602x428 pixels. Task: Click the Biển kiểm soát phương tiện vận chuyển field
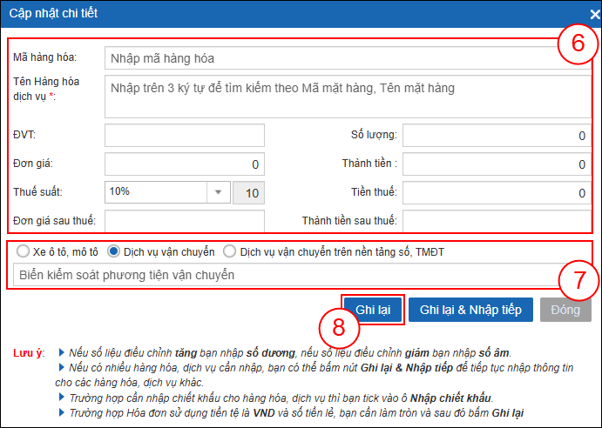click(x=287, y=275)
